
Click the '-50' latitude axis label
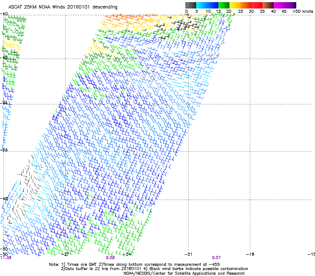pyautogui.click(x=4, y=249)
